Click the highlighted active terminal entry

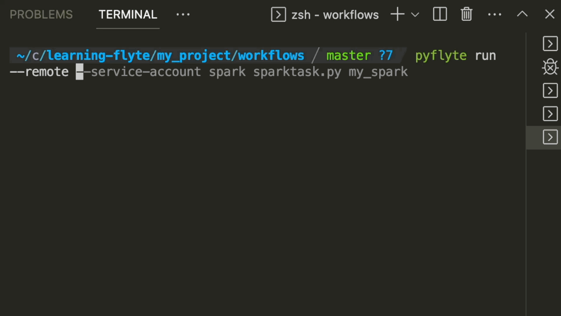[x=550, y=137]
